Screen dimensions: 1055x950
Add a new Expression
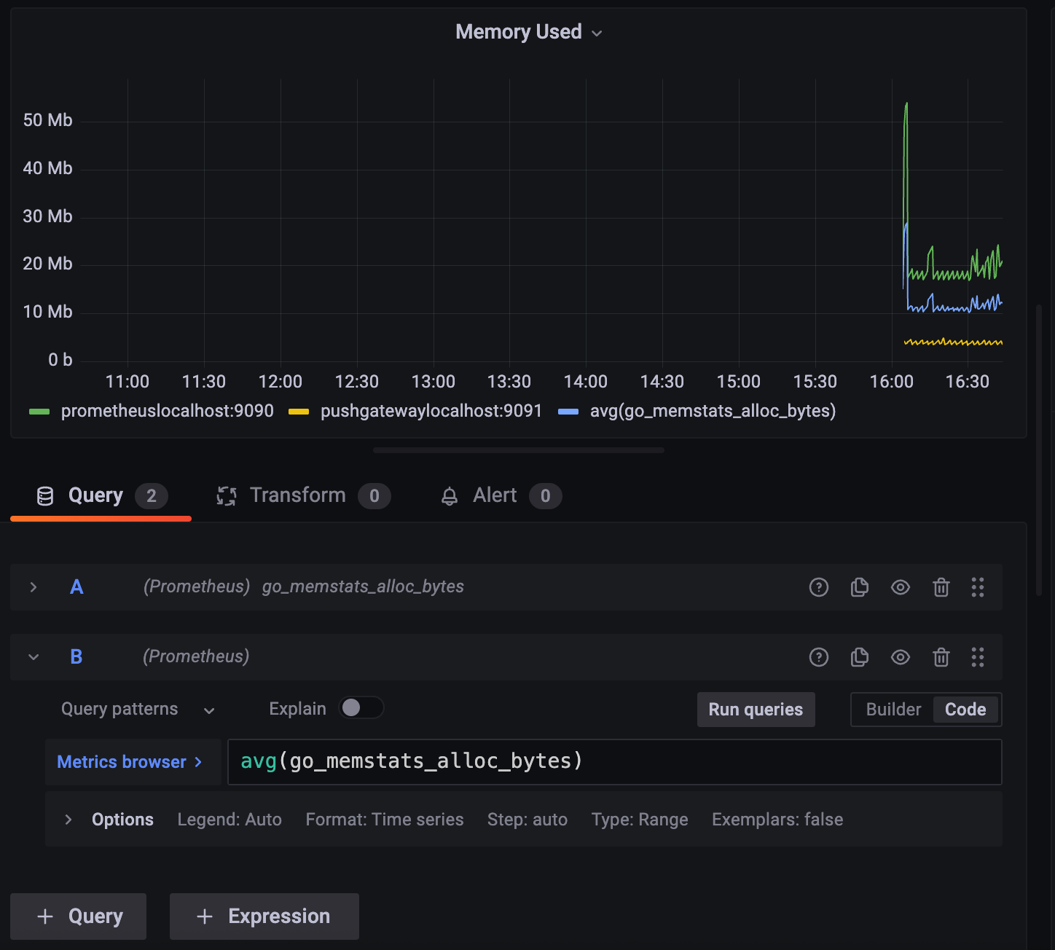[264, 916]
